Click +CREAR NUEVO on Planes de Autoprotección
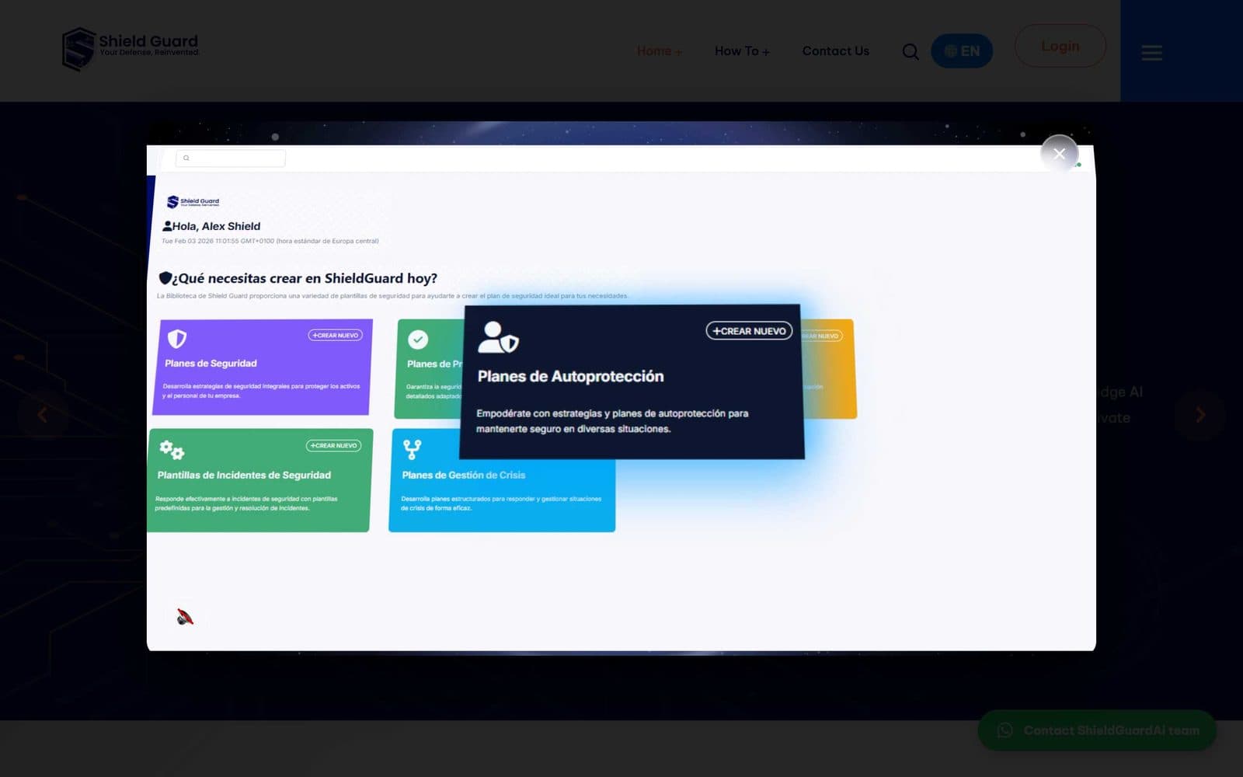This screenshot has height=777, width=1243. pyautogui.click(x=749, y=331)
